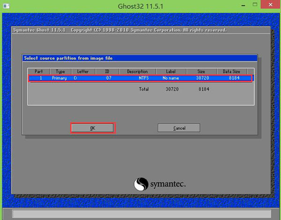Click the Total label in partition list
This screenshot has width=281, height=220.
(x=144, y=89)
